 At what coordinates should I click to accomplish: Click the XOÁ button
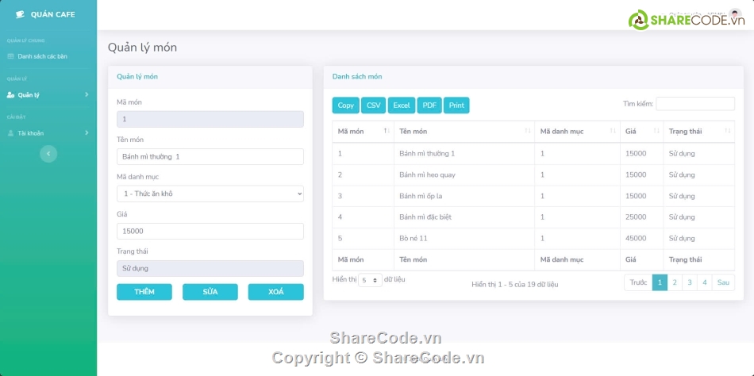click(x=276, y=292)
